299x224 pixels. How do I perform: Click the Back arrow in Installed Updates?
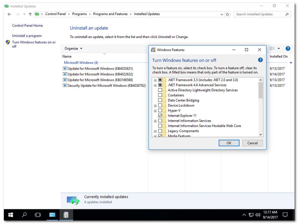point(9,14)
